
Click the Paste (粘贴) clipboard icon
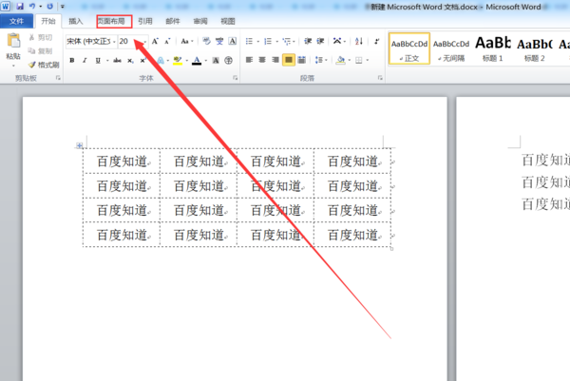13,41
